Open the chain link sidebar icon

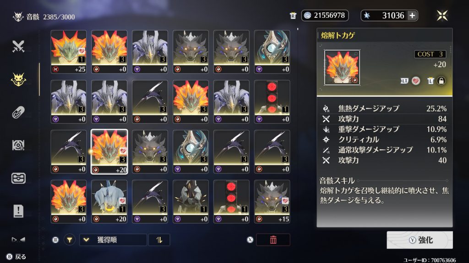(x=18, y=113)
